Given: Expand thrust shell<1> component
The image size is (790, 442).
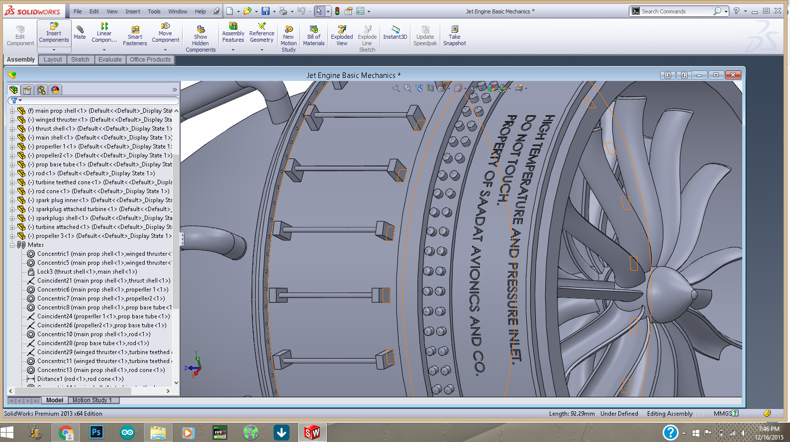Looking at the screenshot, I should click(12, 129).
